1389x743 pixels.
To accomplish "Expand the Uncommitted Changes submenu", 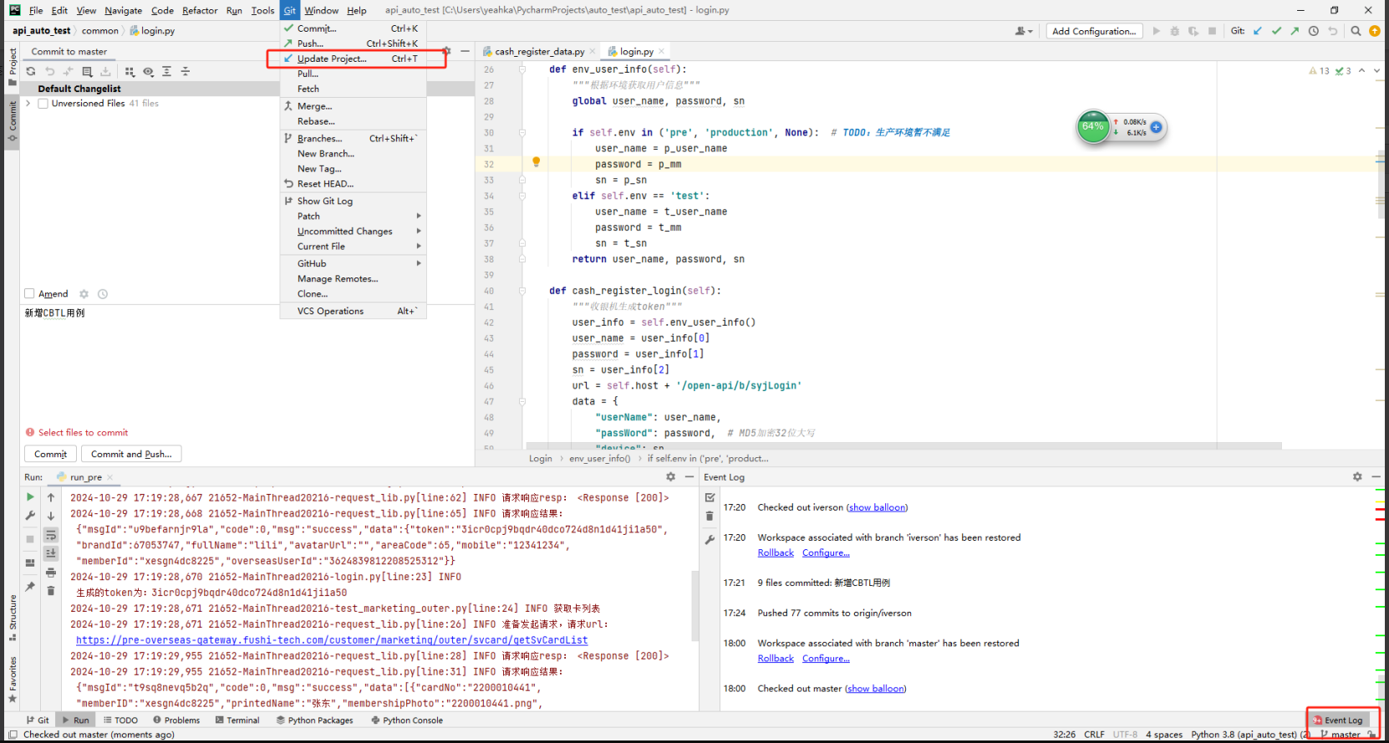I will [x=354, y=231].
